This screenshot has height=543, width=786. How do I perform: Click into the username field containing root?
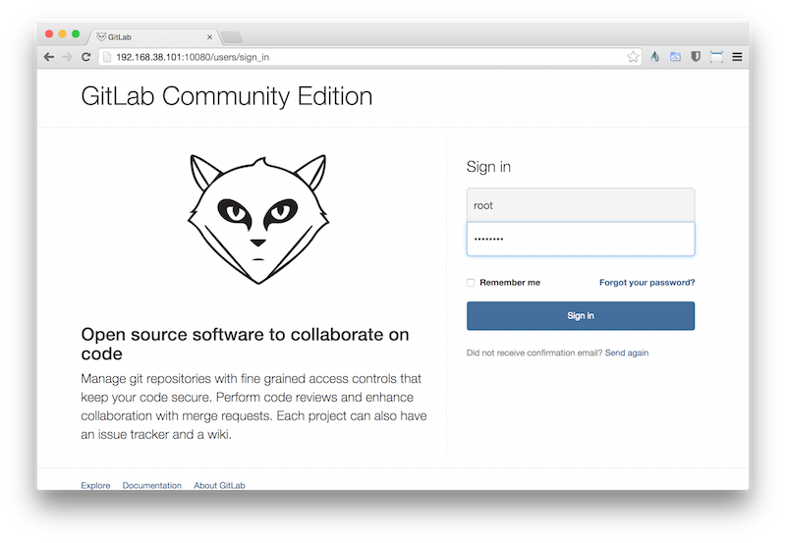click(580, 205)
